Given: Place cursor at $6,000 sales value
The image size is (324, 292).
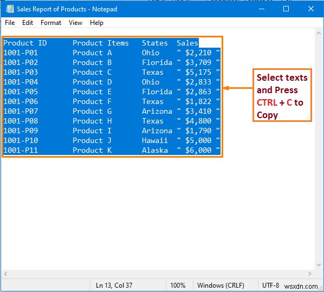Looking at the screenshot, I should [198, 150].
